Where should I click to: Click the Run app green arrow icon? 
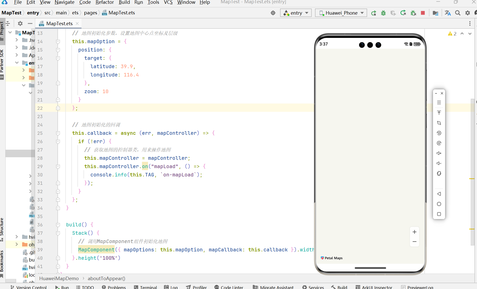tap(374, 13)
